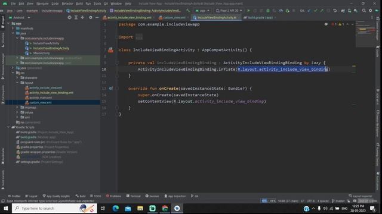Click the editor error stripe minimap
Image resolution: width=382 pixels, height=214 pixels.
(365, 34)
